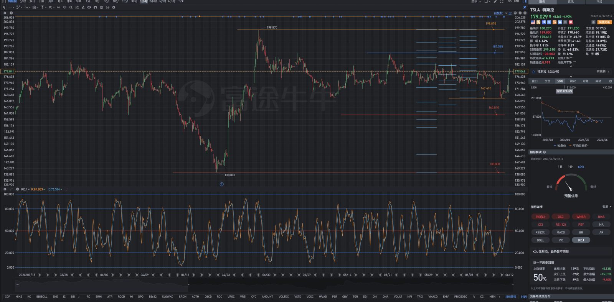Open the 显示 display dropdown
The image size is (614, 302).
pyautogui.click(x=476, y=2)
